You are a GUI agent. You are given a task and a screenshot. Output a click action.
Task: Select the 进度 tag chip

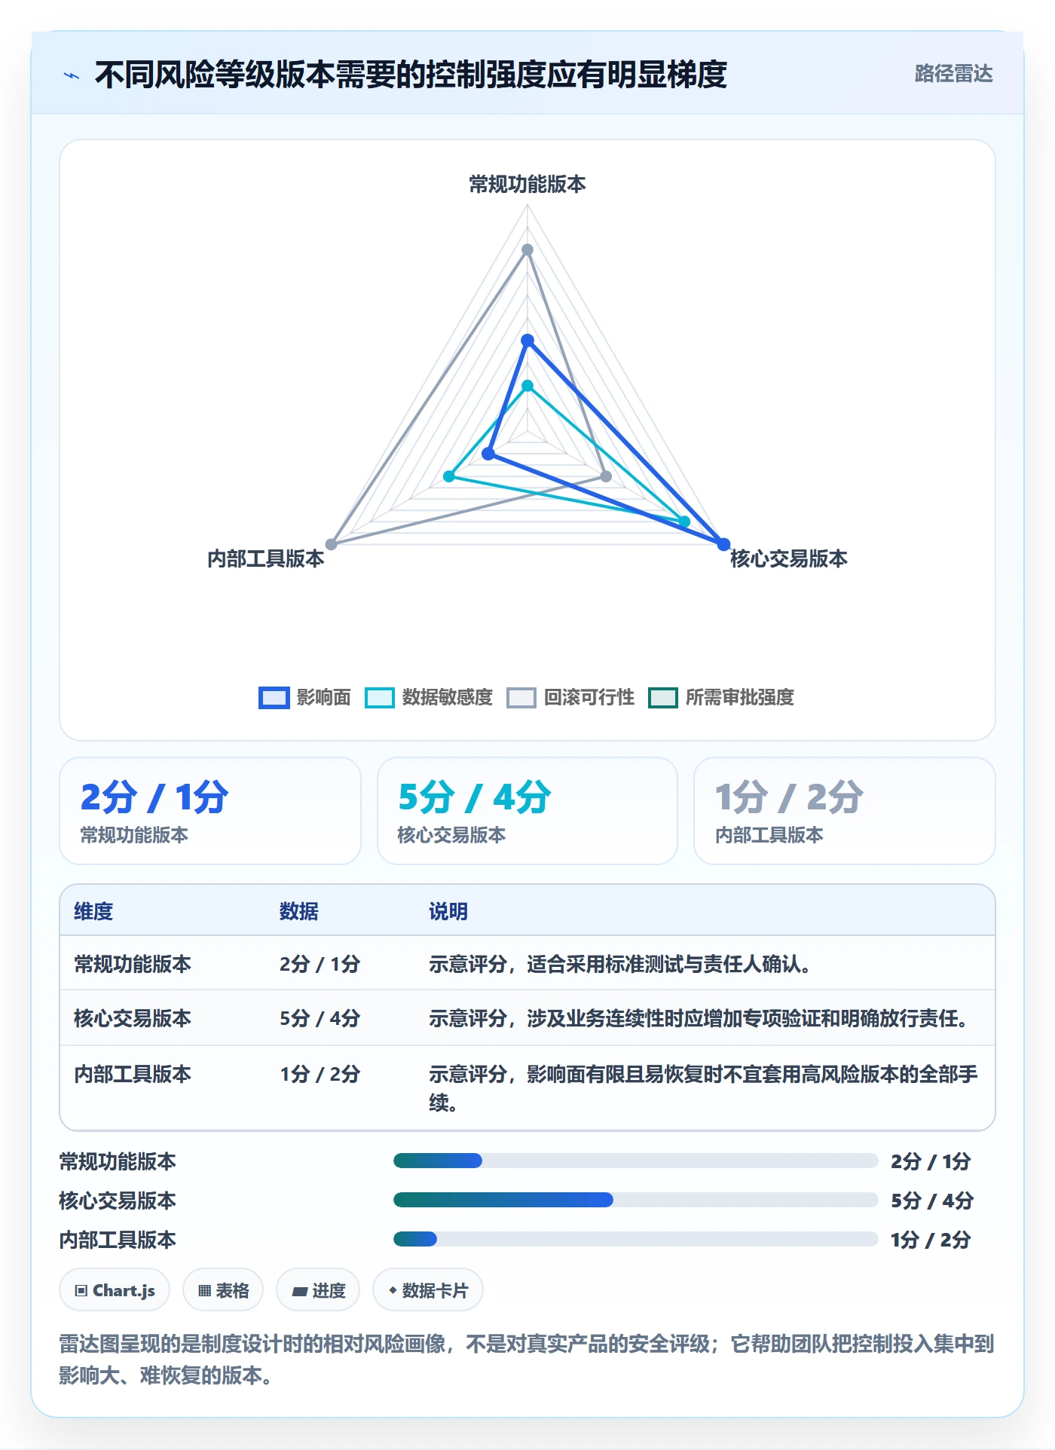click(x=318, y=1290)
